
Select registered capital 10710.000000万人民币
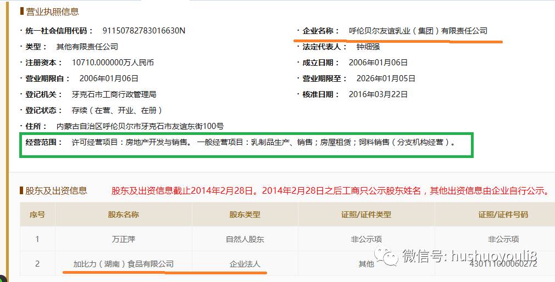(113, 63)
